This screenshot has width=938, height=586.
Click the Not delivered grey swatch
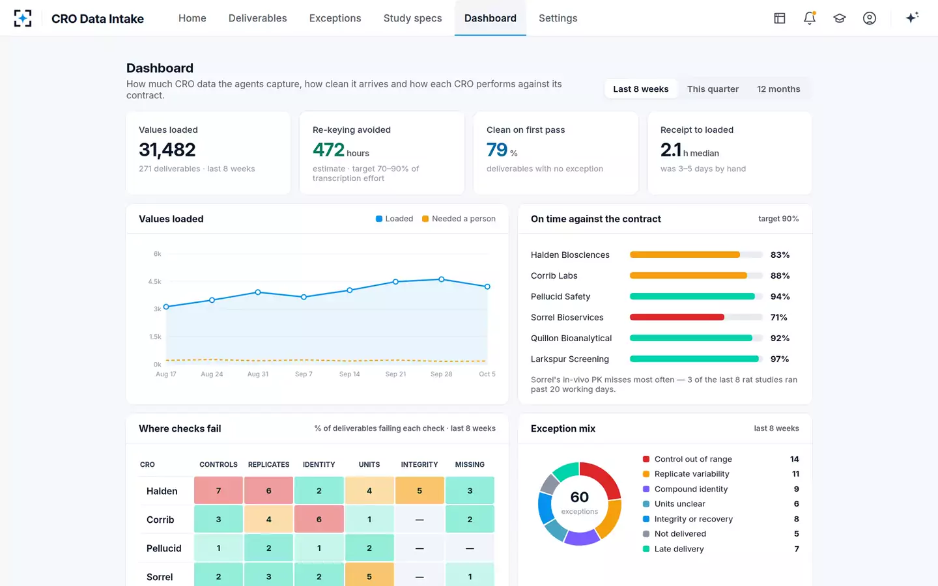(646, 534)
